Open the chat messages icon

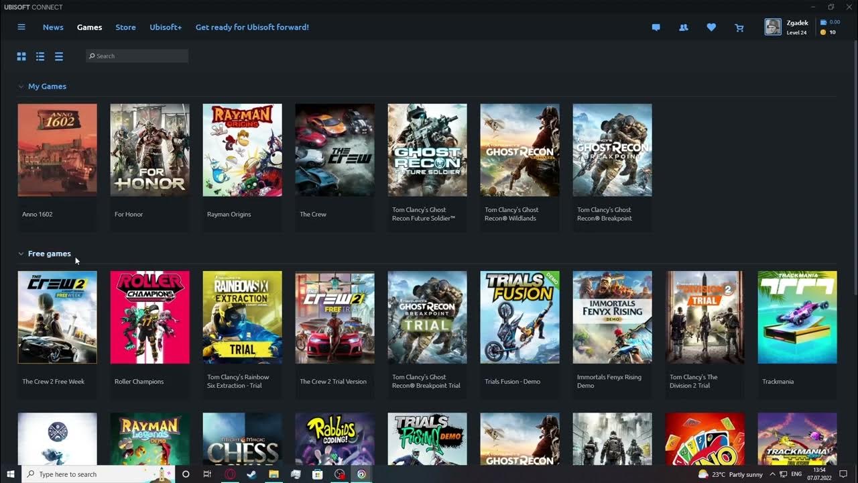point(656,28)
